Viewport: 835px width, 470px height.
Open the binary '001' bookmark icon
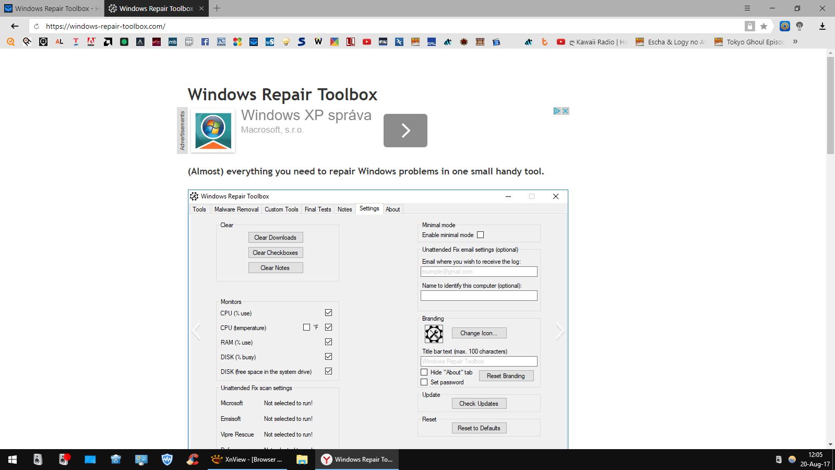coord(189,42)
